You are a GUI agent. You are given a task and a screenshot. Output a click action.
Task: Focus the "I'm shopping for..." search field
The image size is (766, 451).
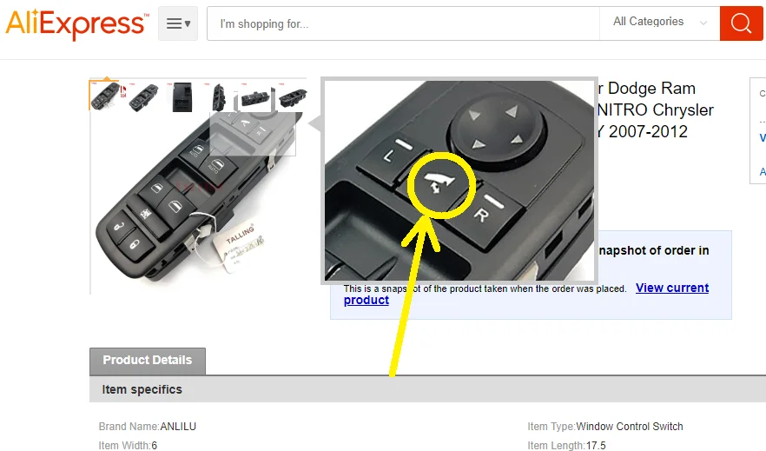point(404,23)
